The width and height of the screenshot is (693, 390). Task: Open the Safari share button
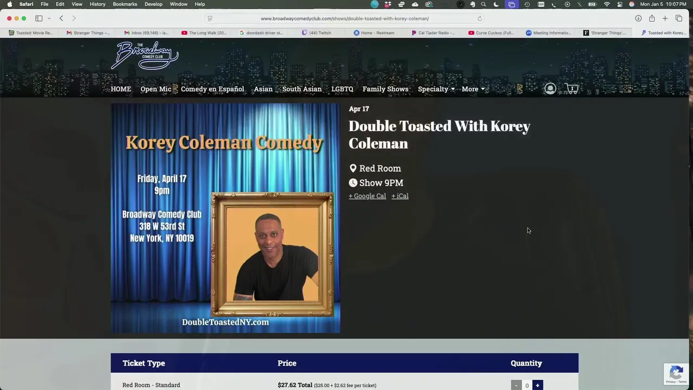[652, 18]
